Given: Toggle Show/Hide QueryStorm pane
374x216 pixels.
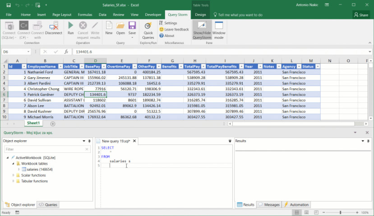Looking at the screenshot, I should 202,30.
